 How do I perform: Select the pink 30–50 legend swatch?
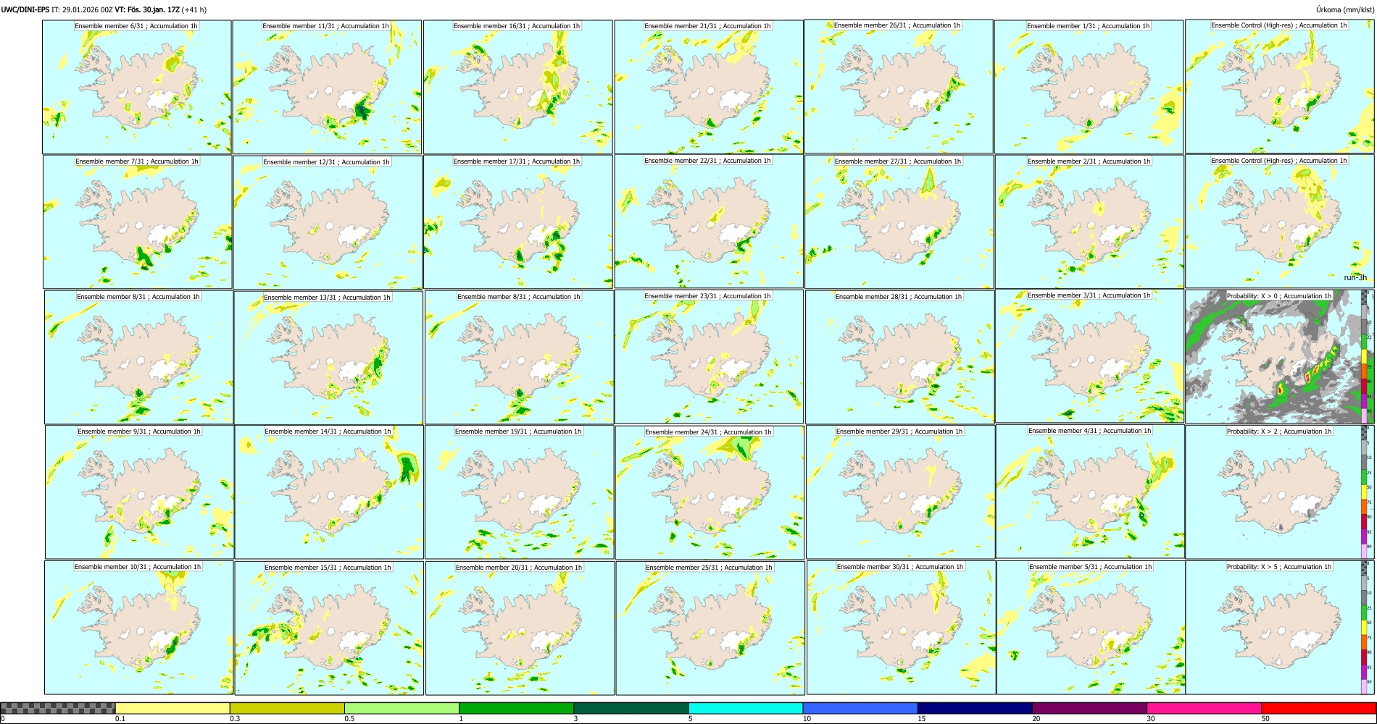point(1204,708)
